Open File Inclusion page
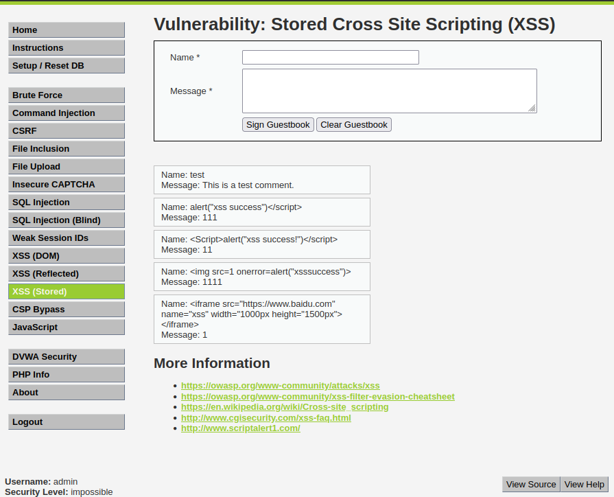This screenshot has height=497, width=614. (67, 148)
